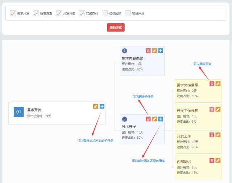Click 进度占比：15% text
232x183 pixels.
click(x=187, y=173)
